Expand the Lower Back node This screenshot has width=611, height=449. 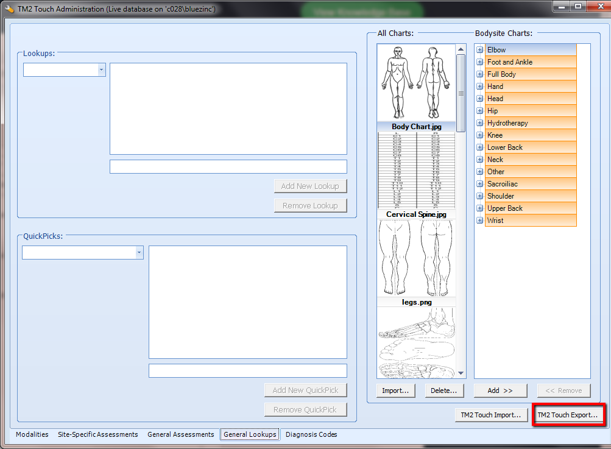coord(479,147)
